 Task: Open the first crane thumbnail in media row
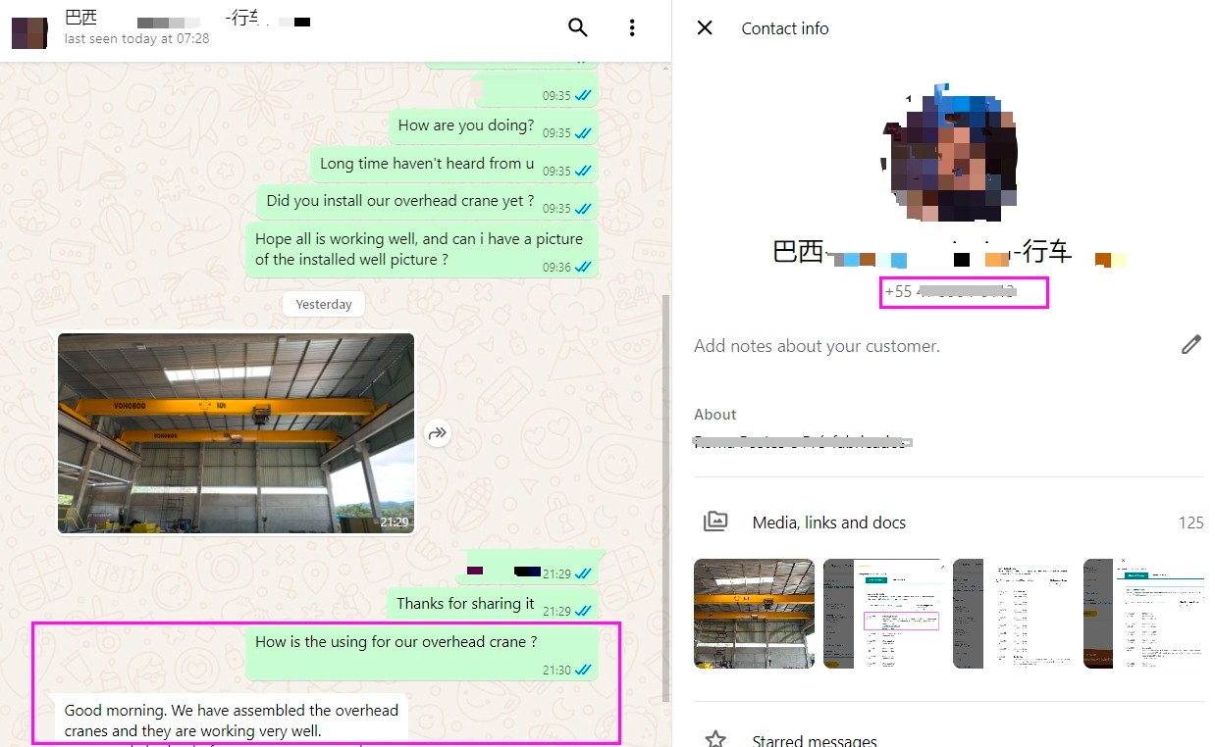pyautogui.click(x=754, y=614)
